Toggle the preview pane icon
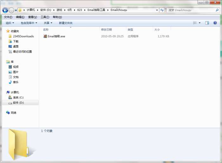 (x=207, y=23)
